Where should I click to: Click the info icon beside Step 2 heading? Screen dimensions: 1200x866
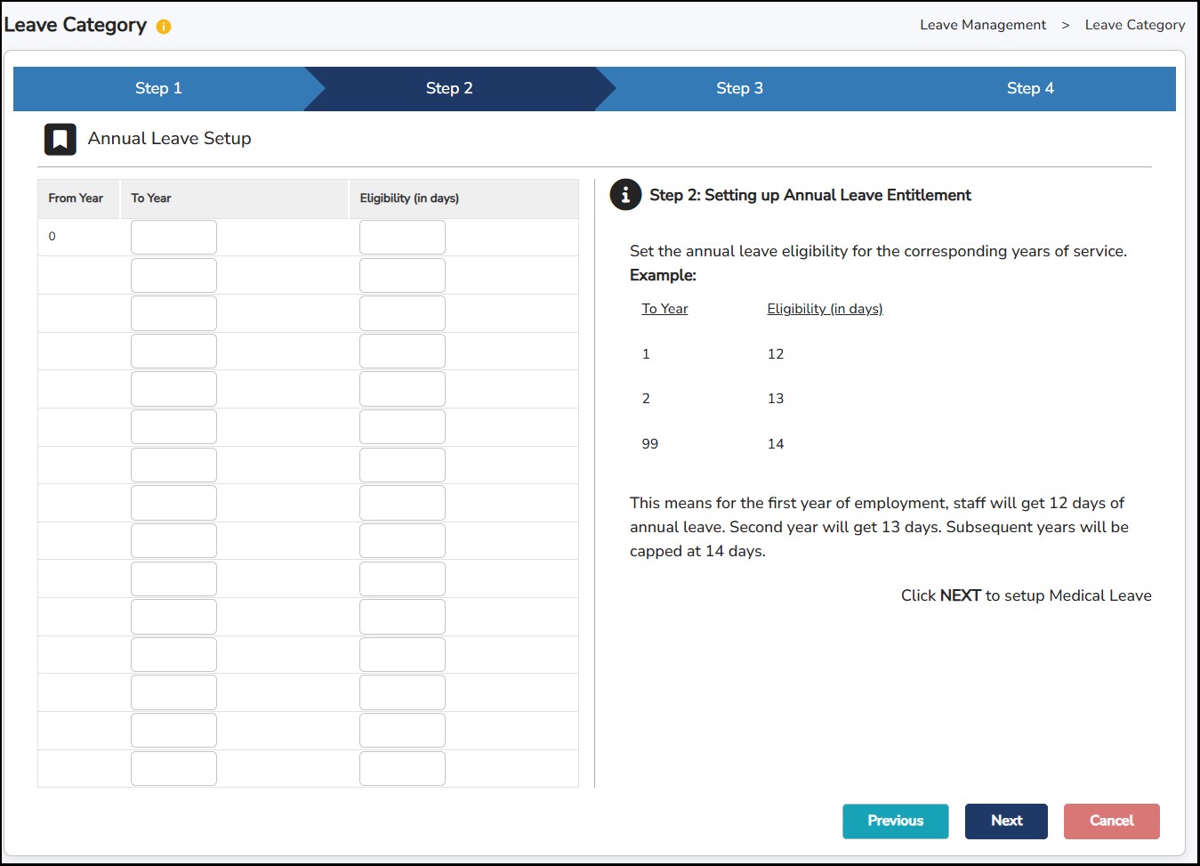(625, 195)
